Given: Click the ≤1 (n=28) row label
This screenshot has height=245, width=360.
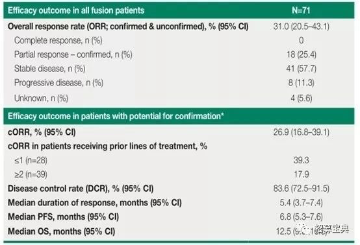Looking at the screenshot, I should tap(31, 160).
